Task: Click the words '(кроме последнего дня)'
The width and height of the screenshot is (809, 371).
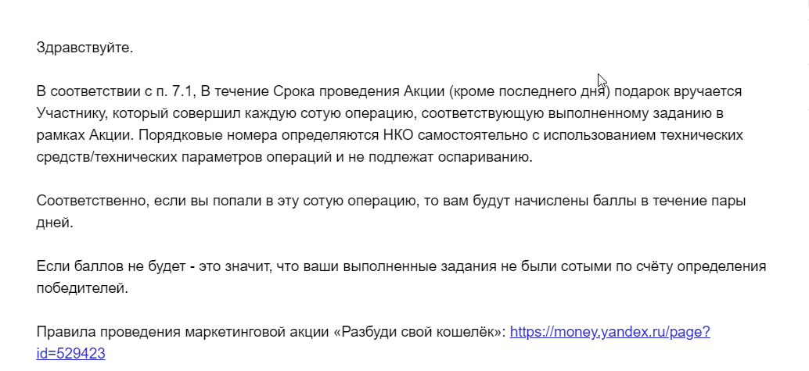Action: 530,91
